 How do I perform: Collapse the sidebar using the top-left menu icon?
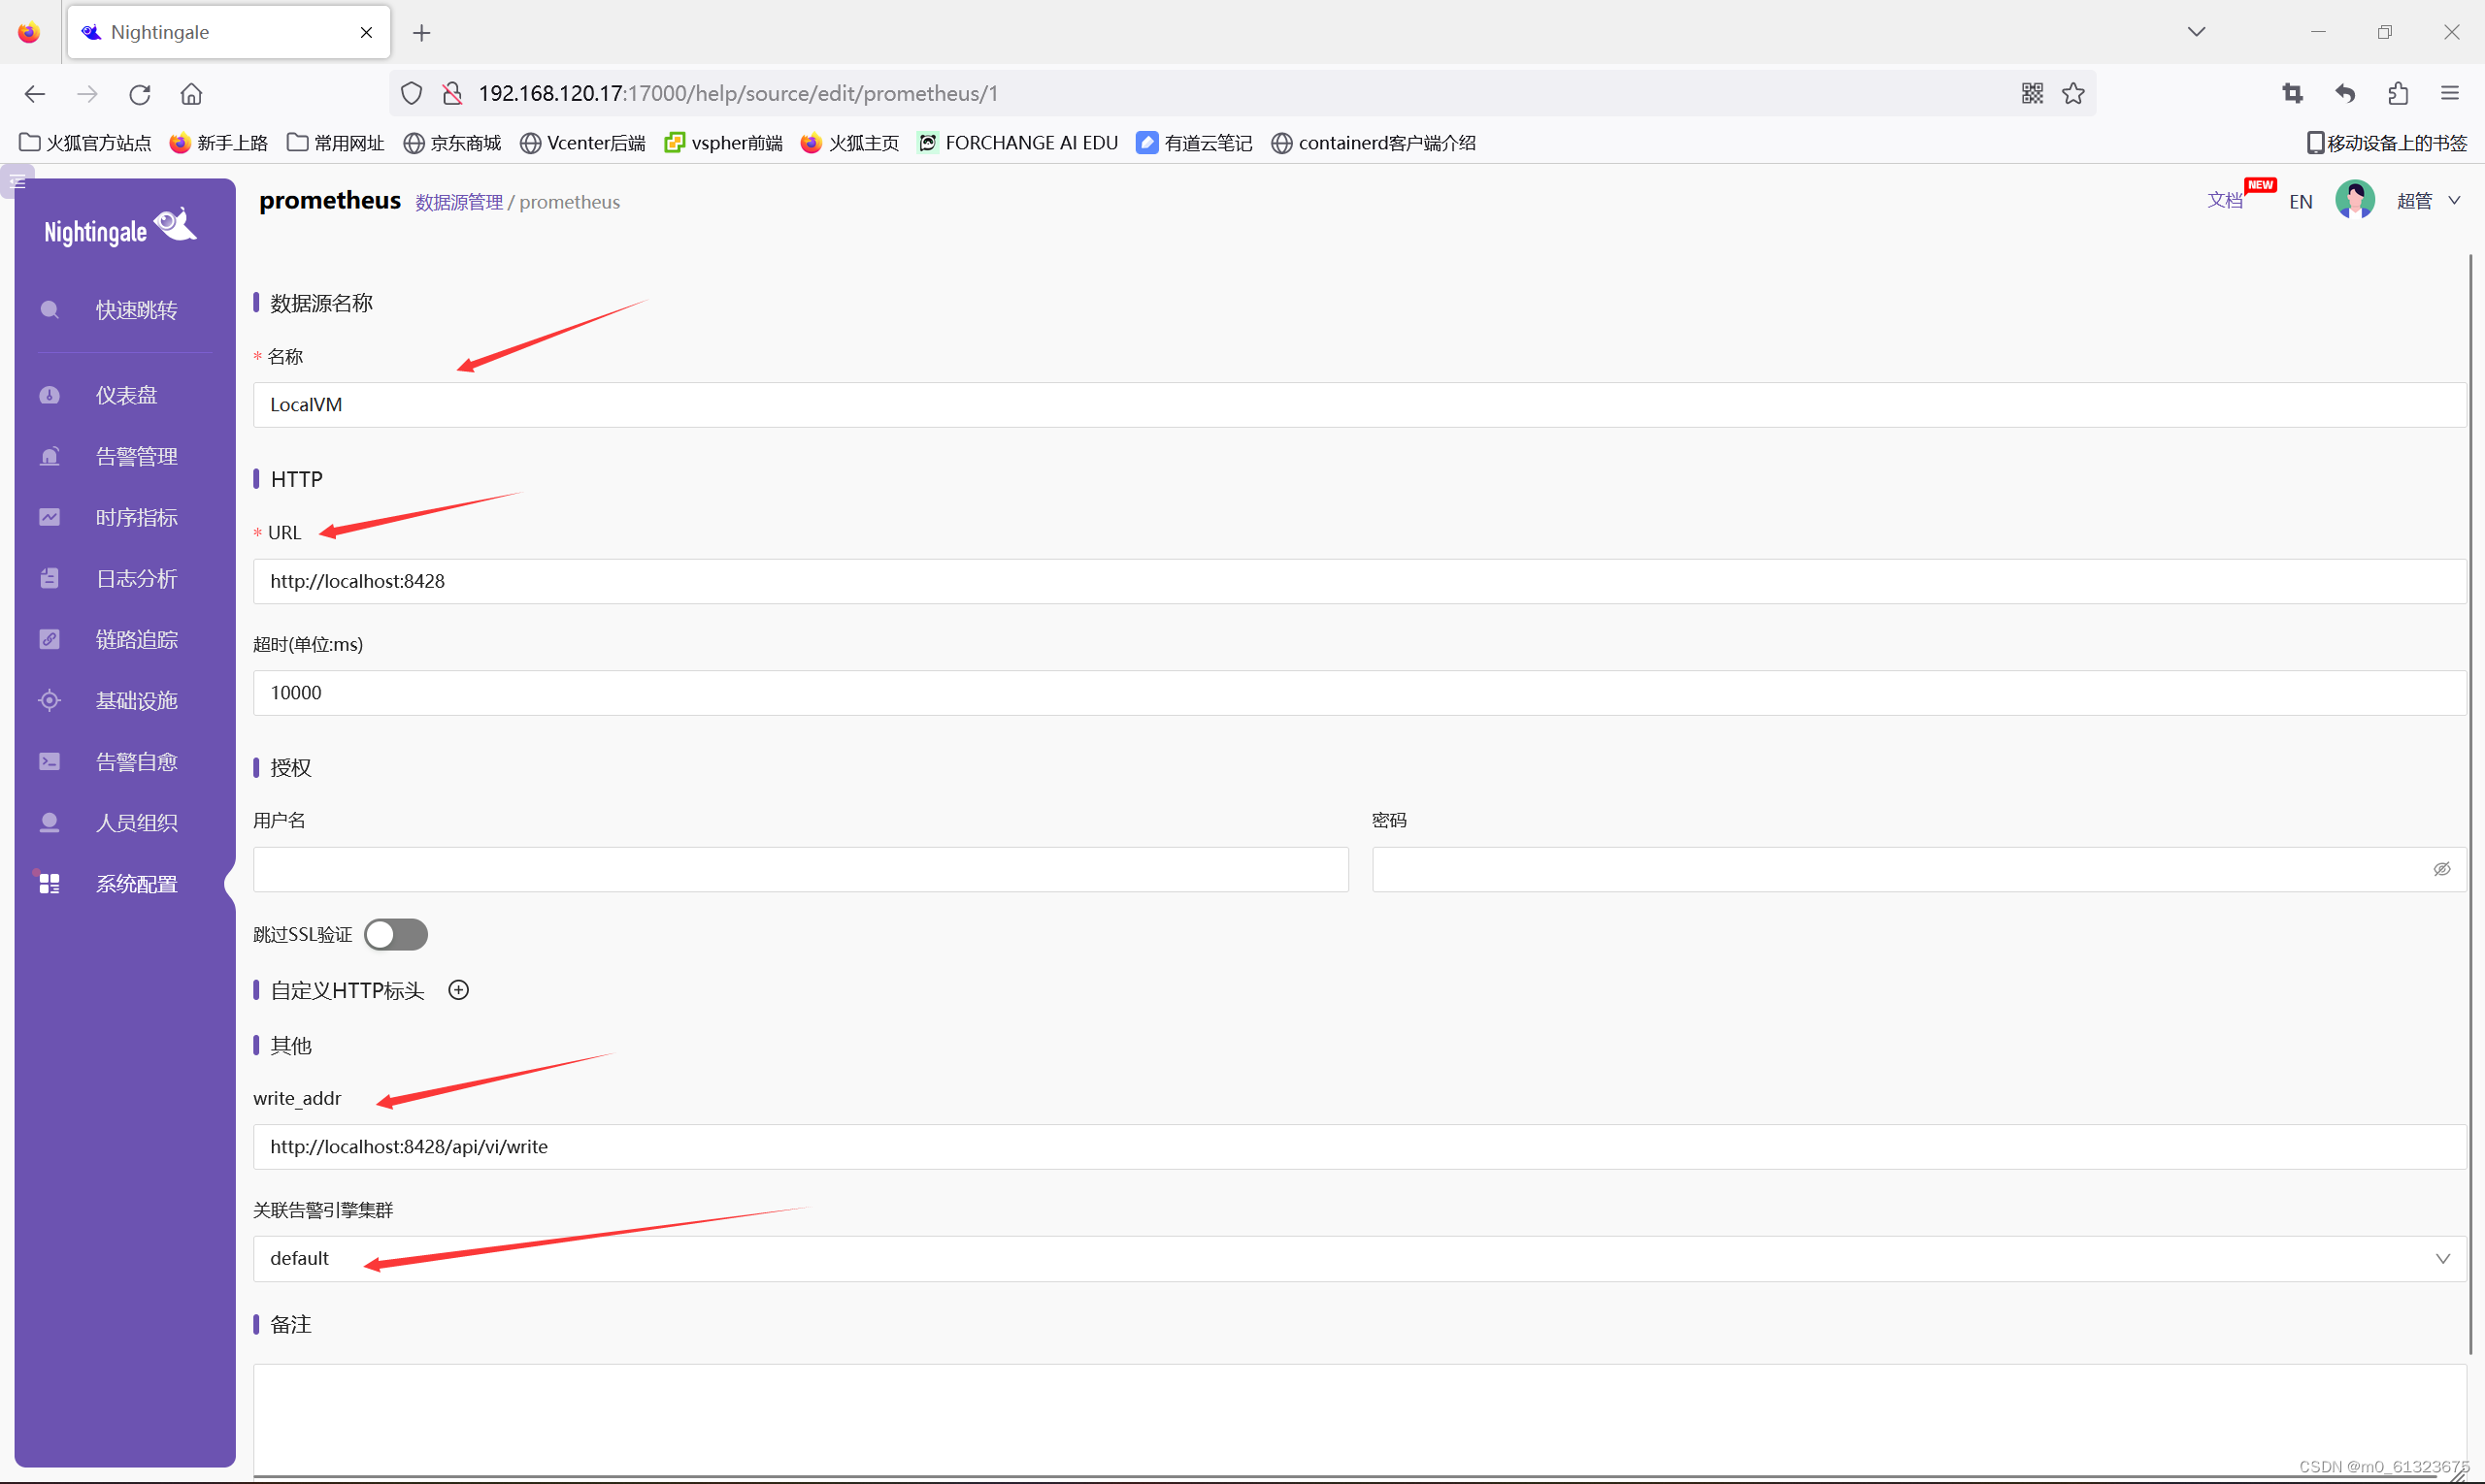coord(17,182)
